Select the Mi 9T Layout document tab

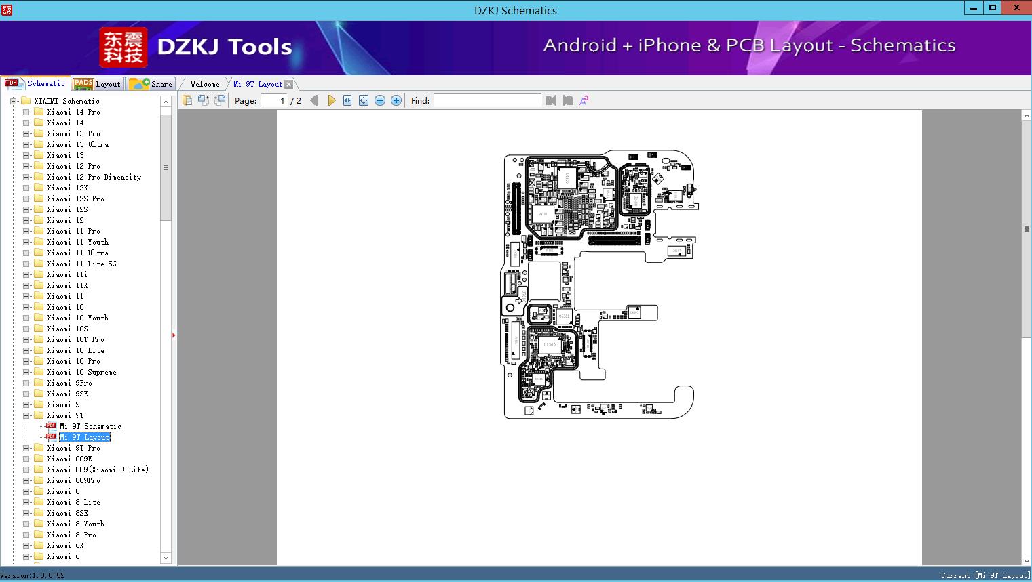pyautogui.click(x=258, y=84)
